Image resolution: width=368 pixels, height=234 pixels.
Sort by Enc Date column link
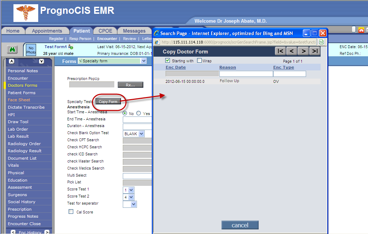pos(176,67)
